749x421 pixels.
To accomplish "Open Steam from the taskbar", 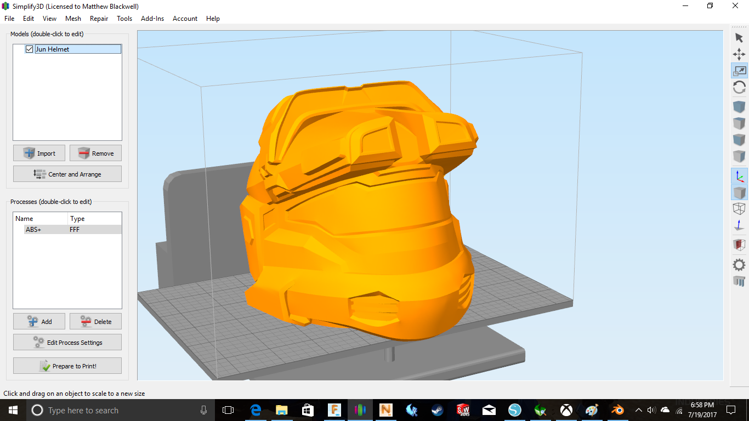I will point(438,410).
